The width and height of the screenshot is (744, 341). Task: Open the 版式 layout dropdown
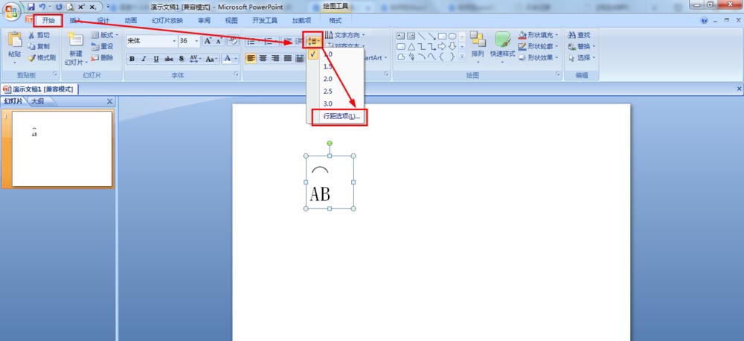click(104, 35)
